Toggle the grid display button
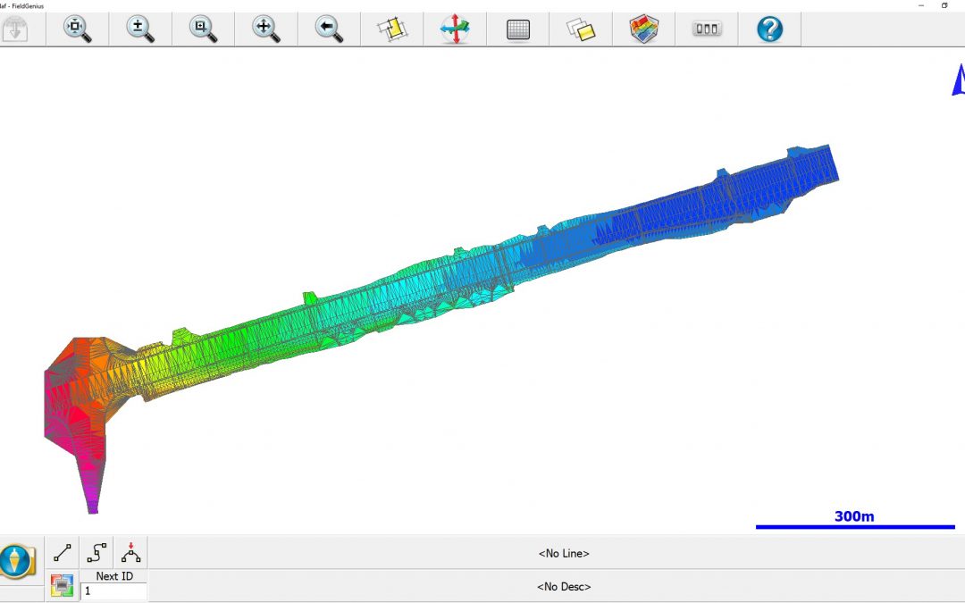The height and width of the screenshot is (603, 965). coord(518,29)
